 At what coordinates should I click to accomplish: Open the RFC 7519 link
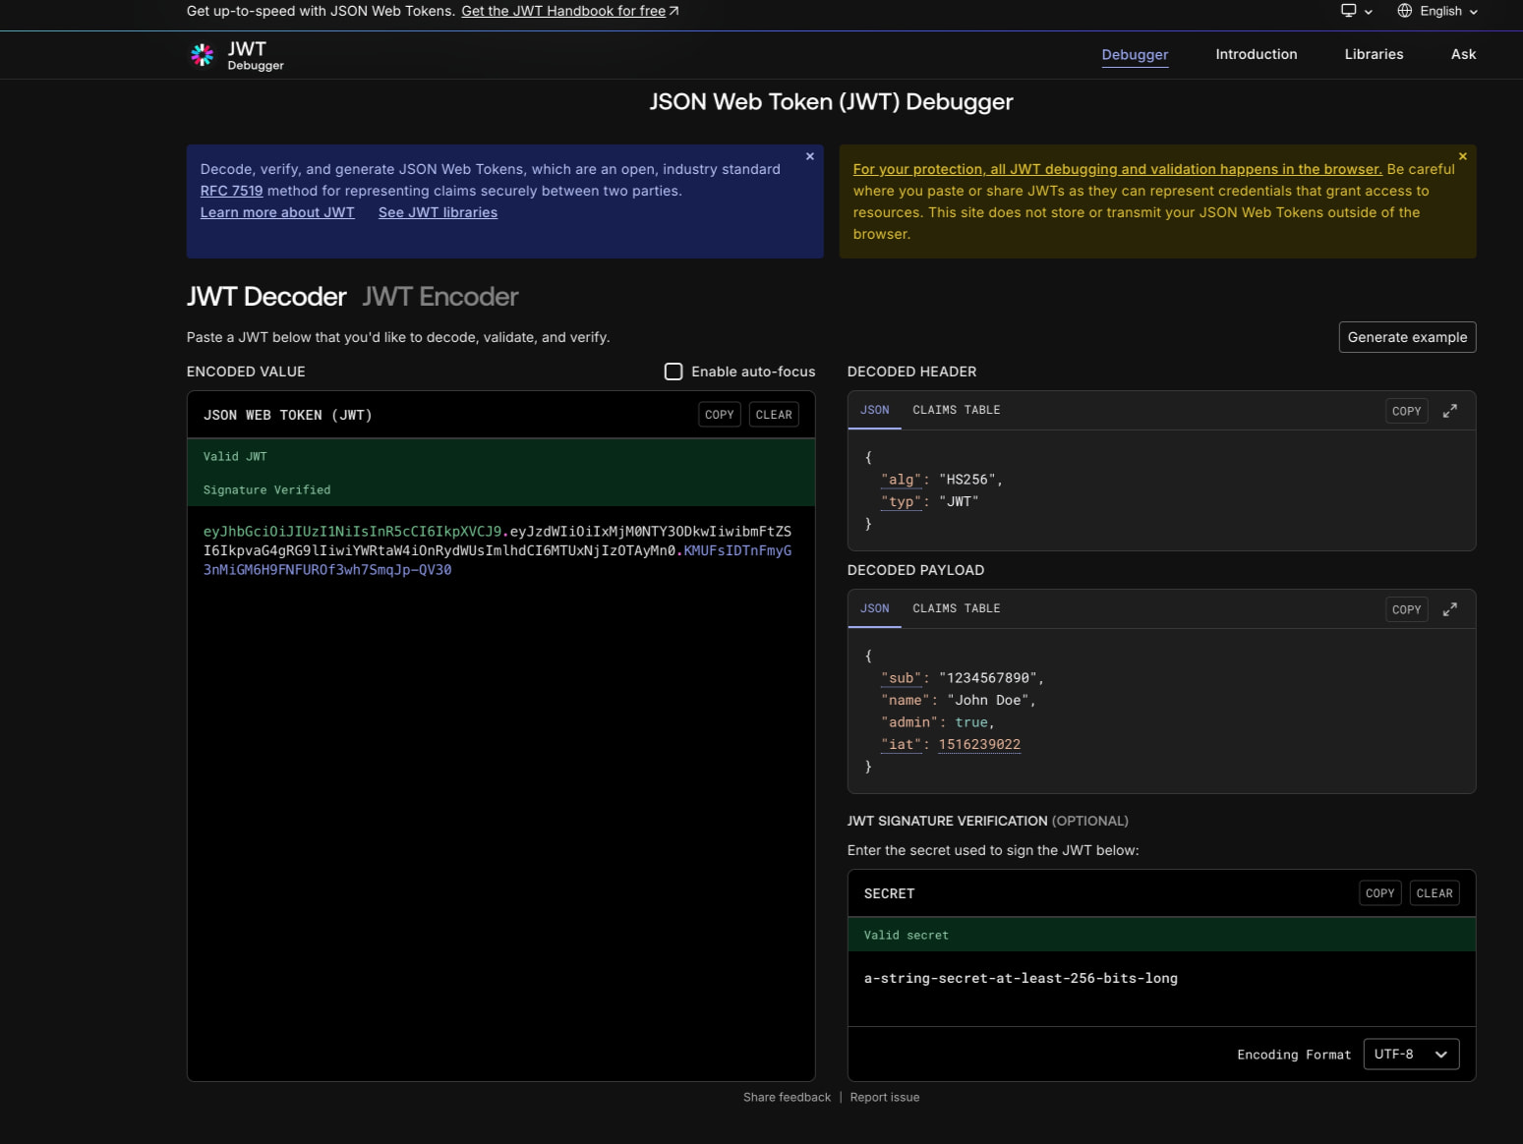231,191
